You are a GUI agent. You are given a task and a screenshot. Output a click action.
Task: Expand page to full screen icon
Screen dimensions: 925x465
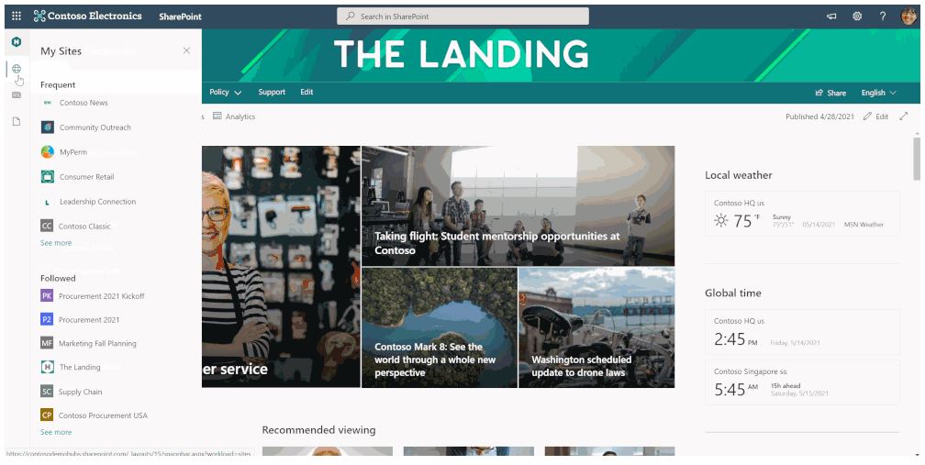tap(903, 116)
